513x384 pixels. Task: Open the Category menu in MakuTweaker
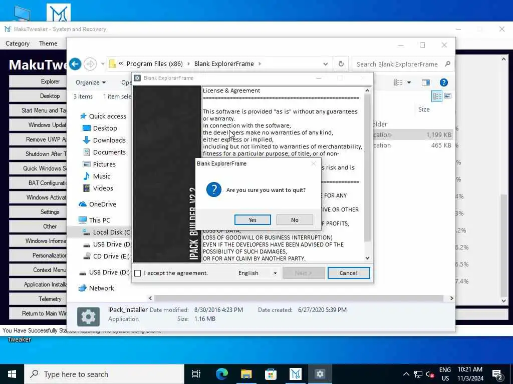(x=18, y=43)
